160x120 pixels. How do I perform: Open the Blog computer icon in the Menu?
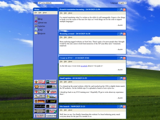pyautogui.click(x=36, y=18)
